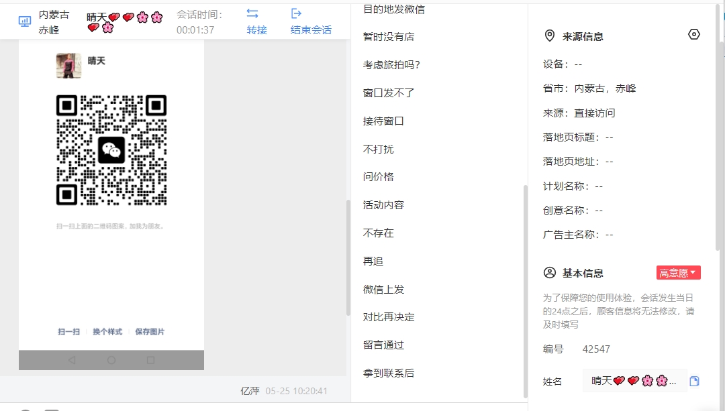This screenshot has width=725, height=411.
Task: Click the 结束会话 exit icon
Action: (297, 13)
